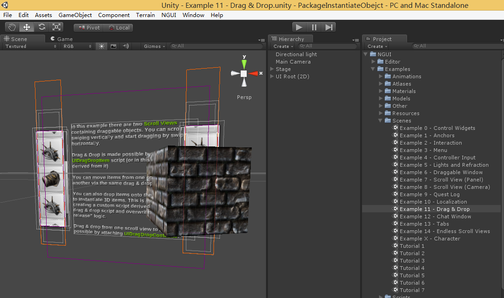Select Example 5 - Lights and Refraction scene

pyautogui.click(x=441, y=165)
